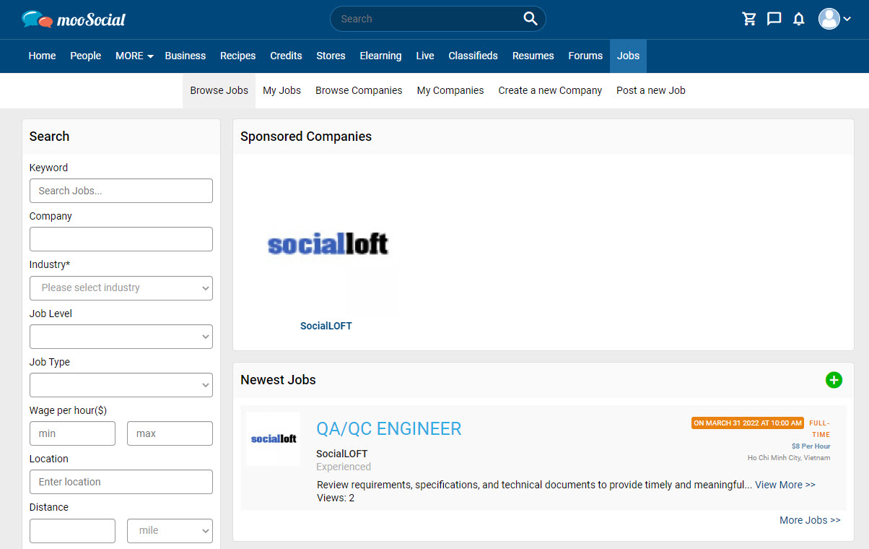Click the large socialloft sponsored logo

(328, 243)
